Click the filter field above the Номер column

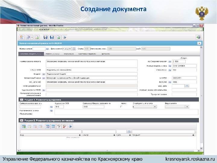(99, 132)
